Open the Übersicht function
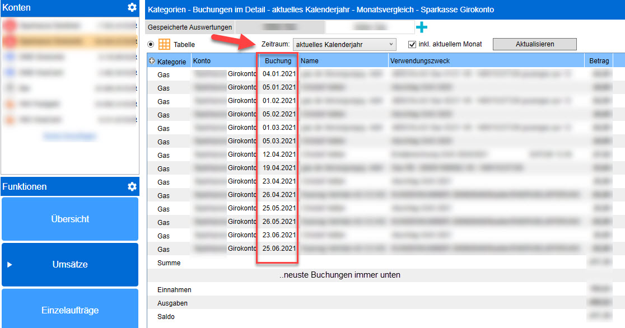 tap(70, 219)
